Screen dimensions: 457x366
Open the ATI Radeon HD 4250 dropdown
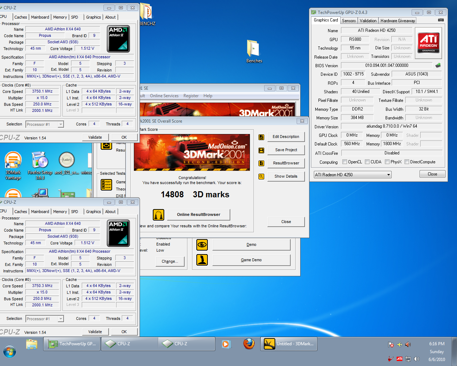(352, 175)
